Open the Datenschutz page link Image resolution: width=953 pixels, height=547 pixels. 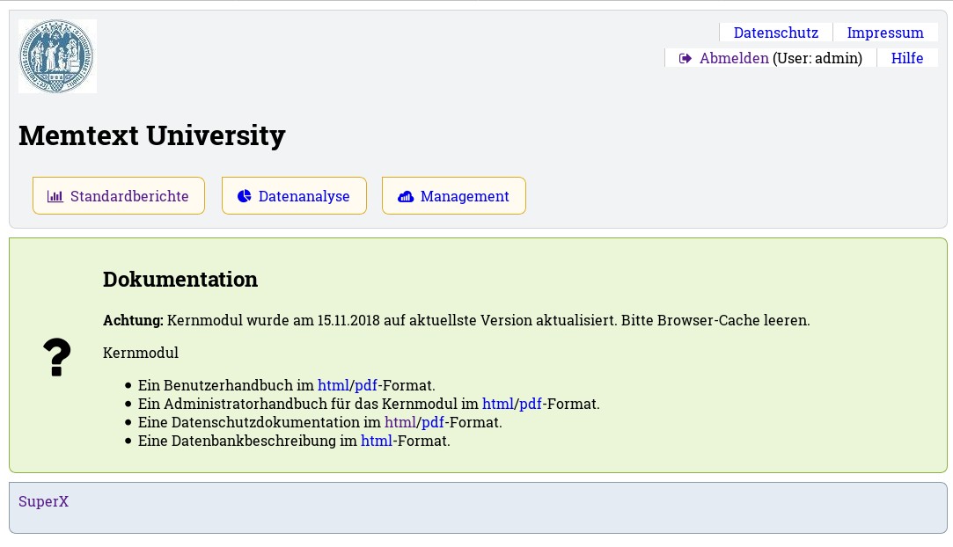775,33
